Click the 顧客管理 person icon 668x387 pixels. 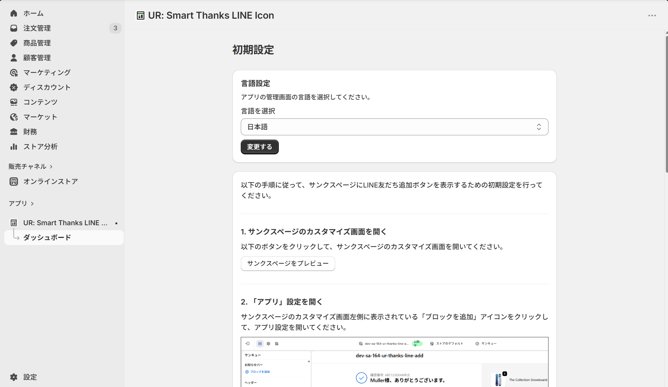coord(14,58)
